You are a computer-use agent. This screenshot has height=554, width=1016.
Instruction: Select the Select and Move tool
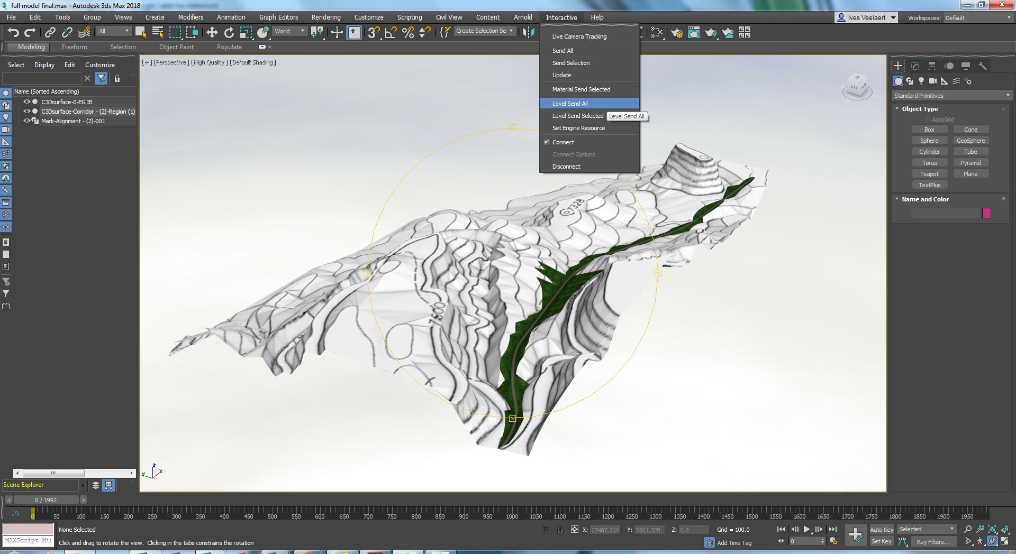[x=212, y=33]
